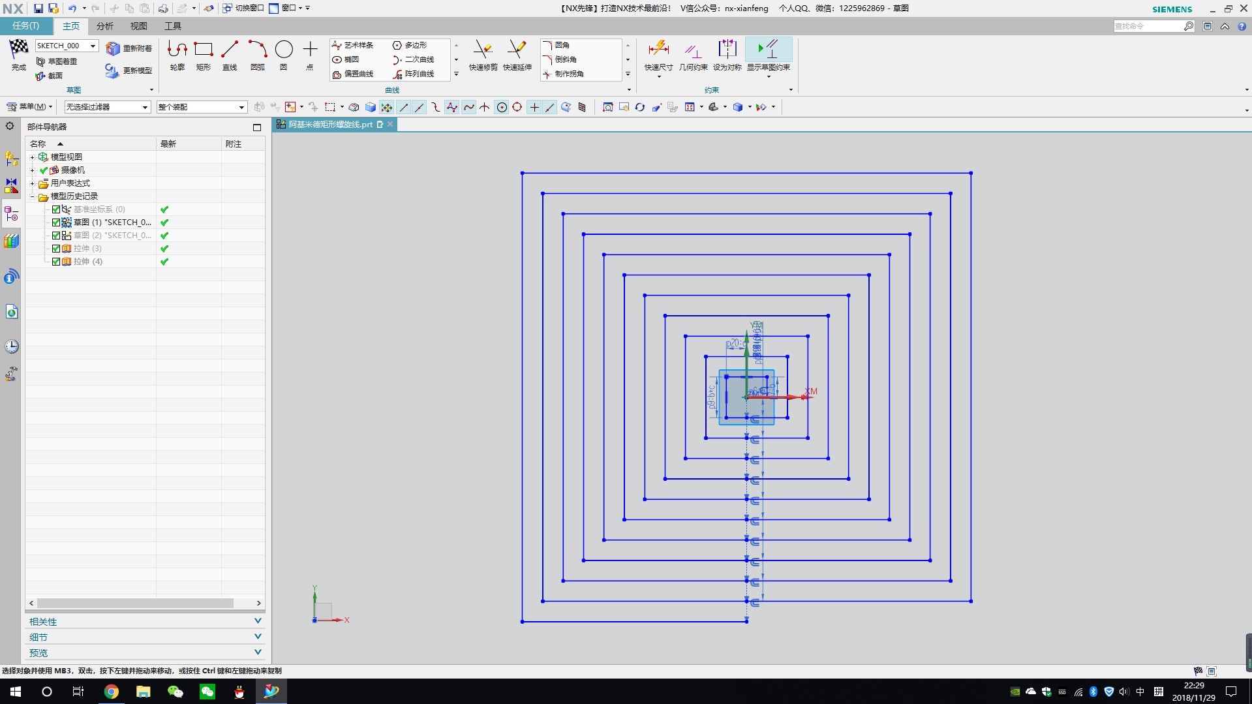Toggle the quadrant point snap option
This screenshot has width=1252, height=704.
517,107
